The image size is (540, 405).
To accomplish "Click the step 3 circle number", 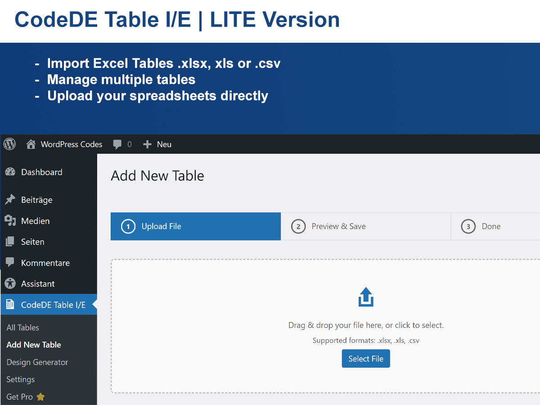I will [x=468, y=226].
